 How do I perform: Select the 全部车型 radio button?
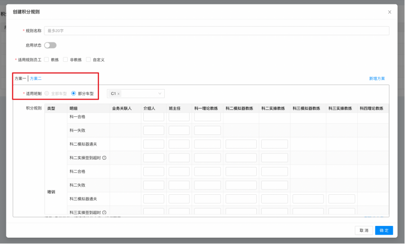coord(47,94)
